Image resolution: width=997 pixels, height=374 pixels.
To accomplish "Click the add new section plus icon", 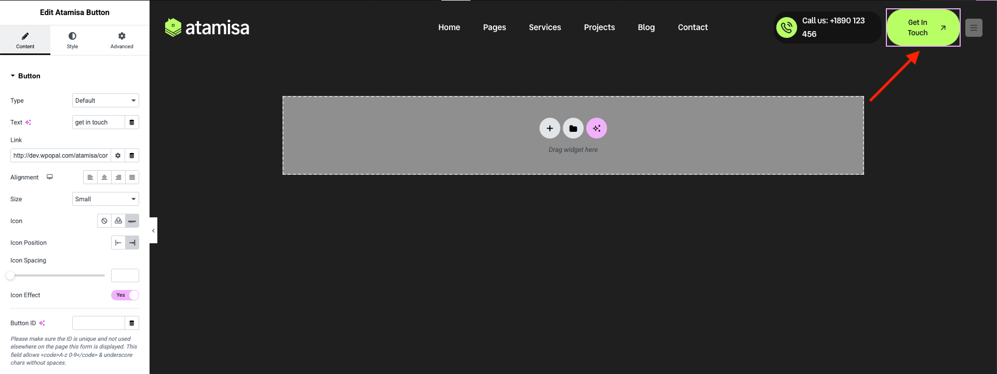I will [x=549, y=128].
